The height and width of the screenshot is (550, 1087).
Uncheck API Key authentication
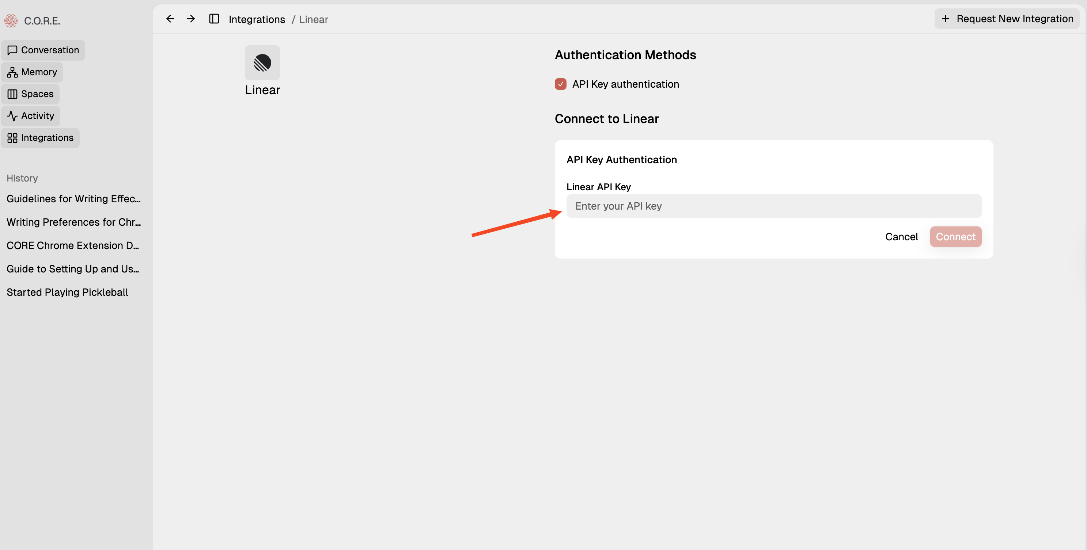(560, 84)
